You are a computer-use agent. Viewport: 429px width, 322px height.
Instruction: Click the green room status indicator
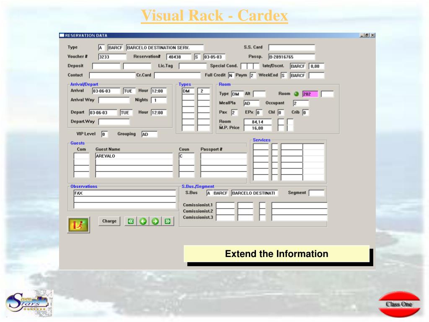296,94
